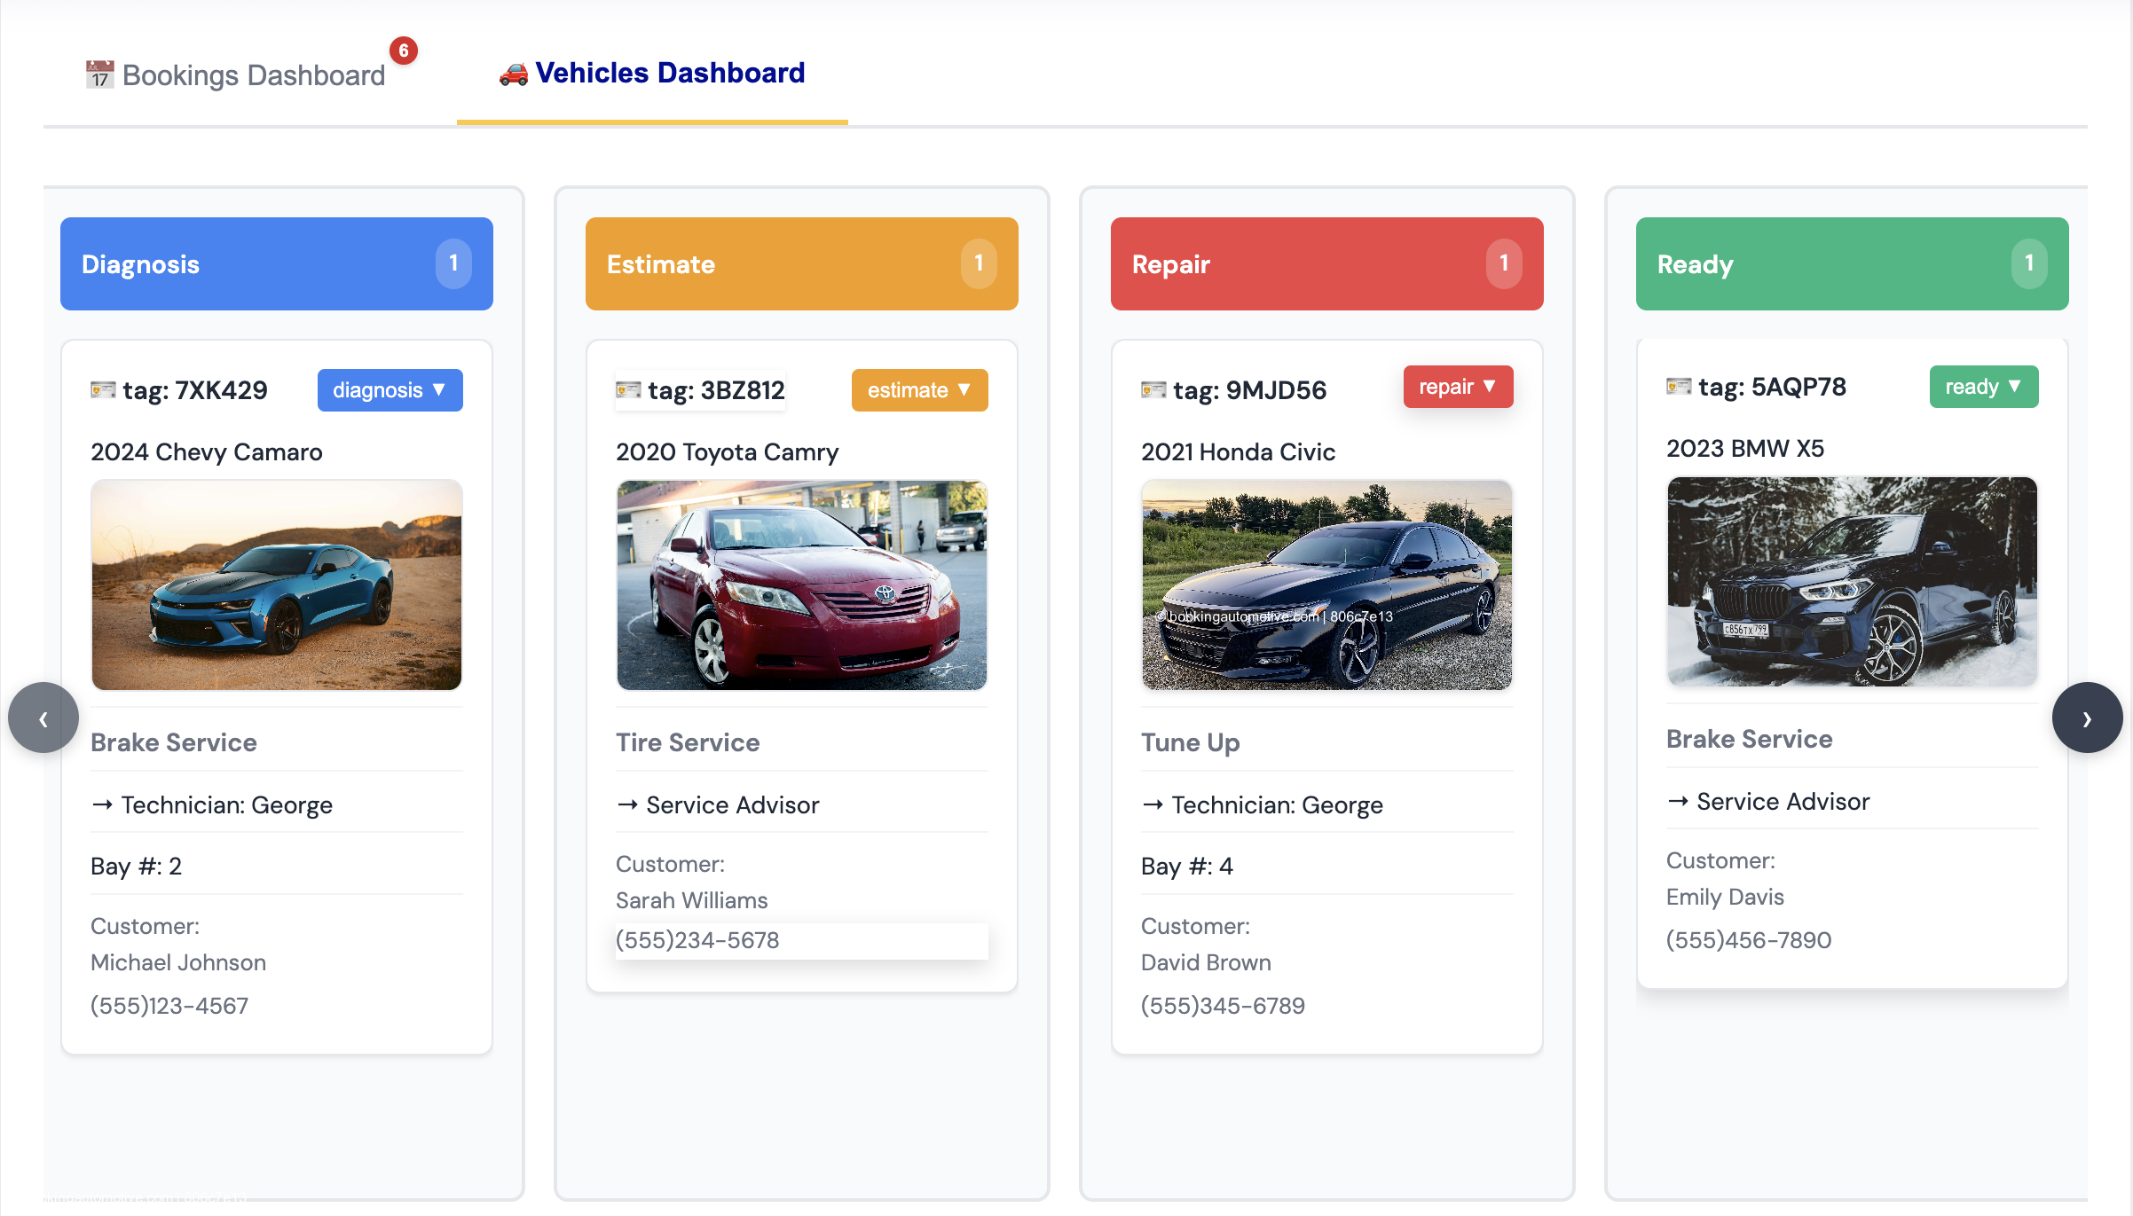Switch to the Bookings Dashboard tab
The image size is (2133, 1216).
click(x=235, y=75)
